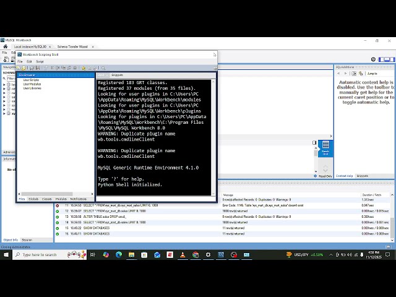Image resolution: width=396 pixels, height=297 pixels.
Task: Open the File menu of MySQL Workbench main window
Action: coord(4,53)
